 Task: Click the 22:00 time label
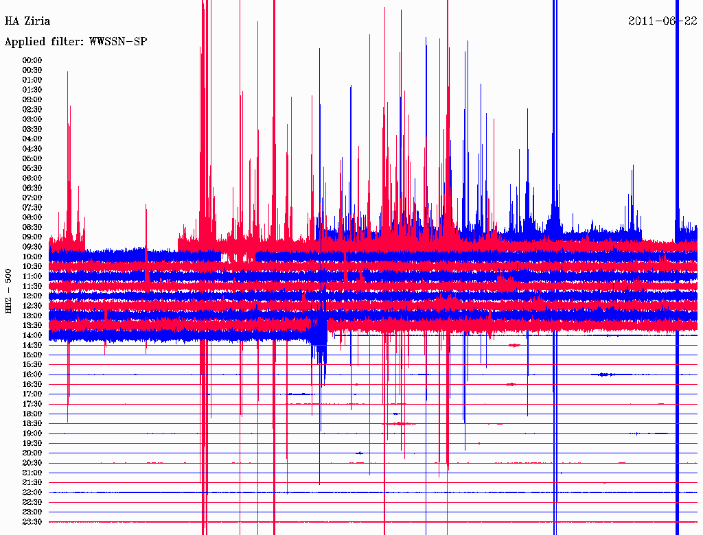32,493
